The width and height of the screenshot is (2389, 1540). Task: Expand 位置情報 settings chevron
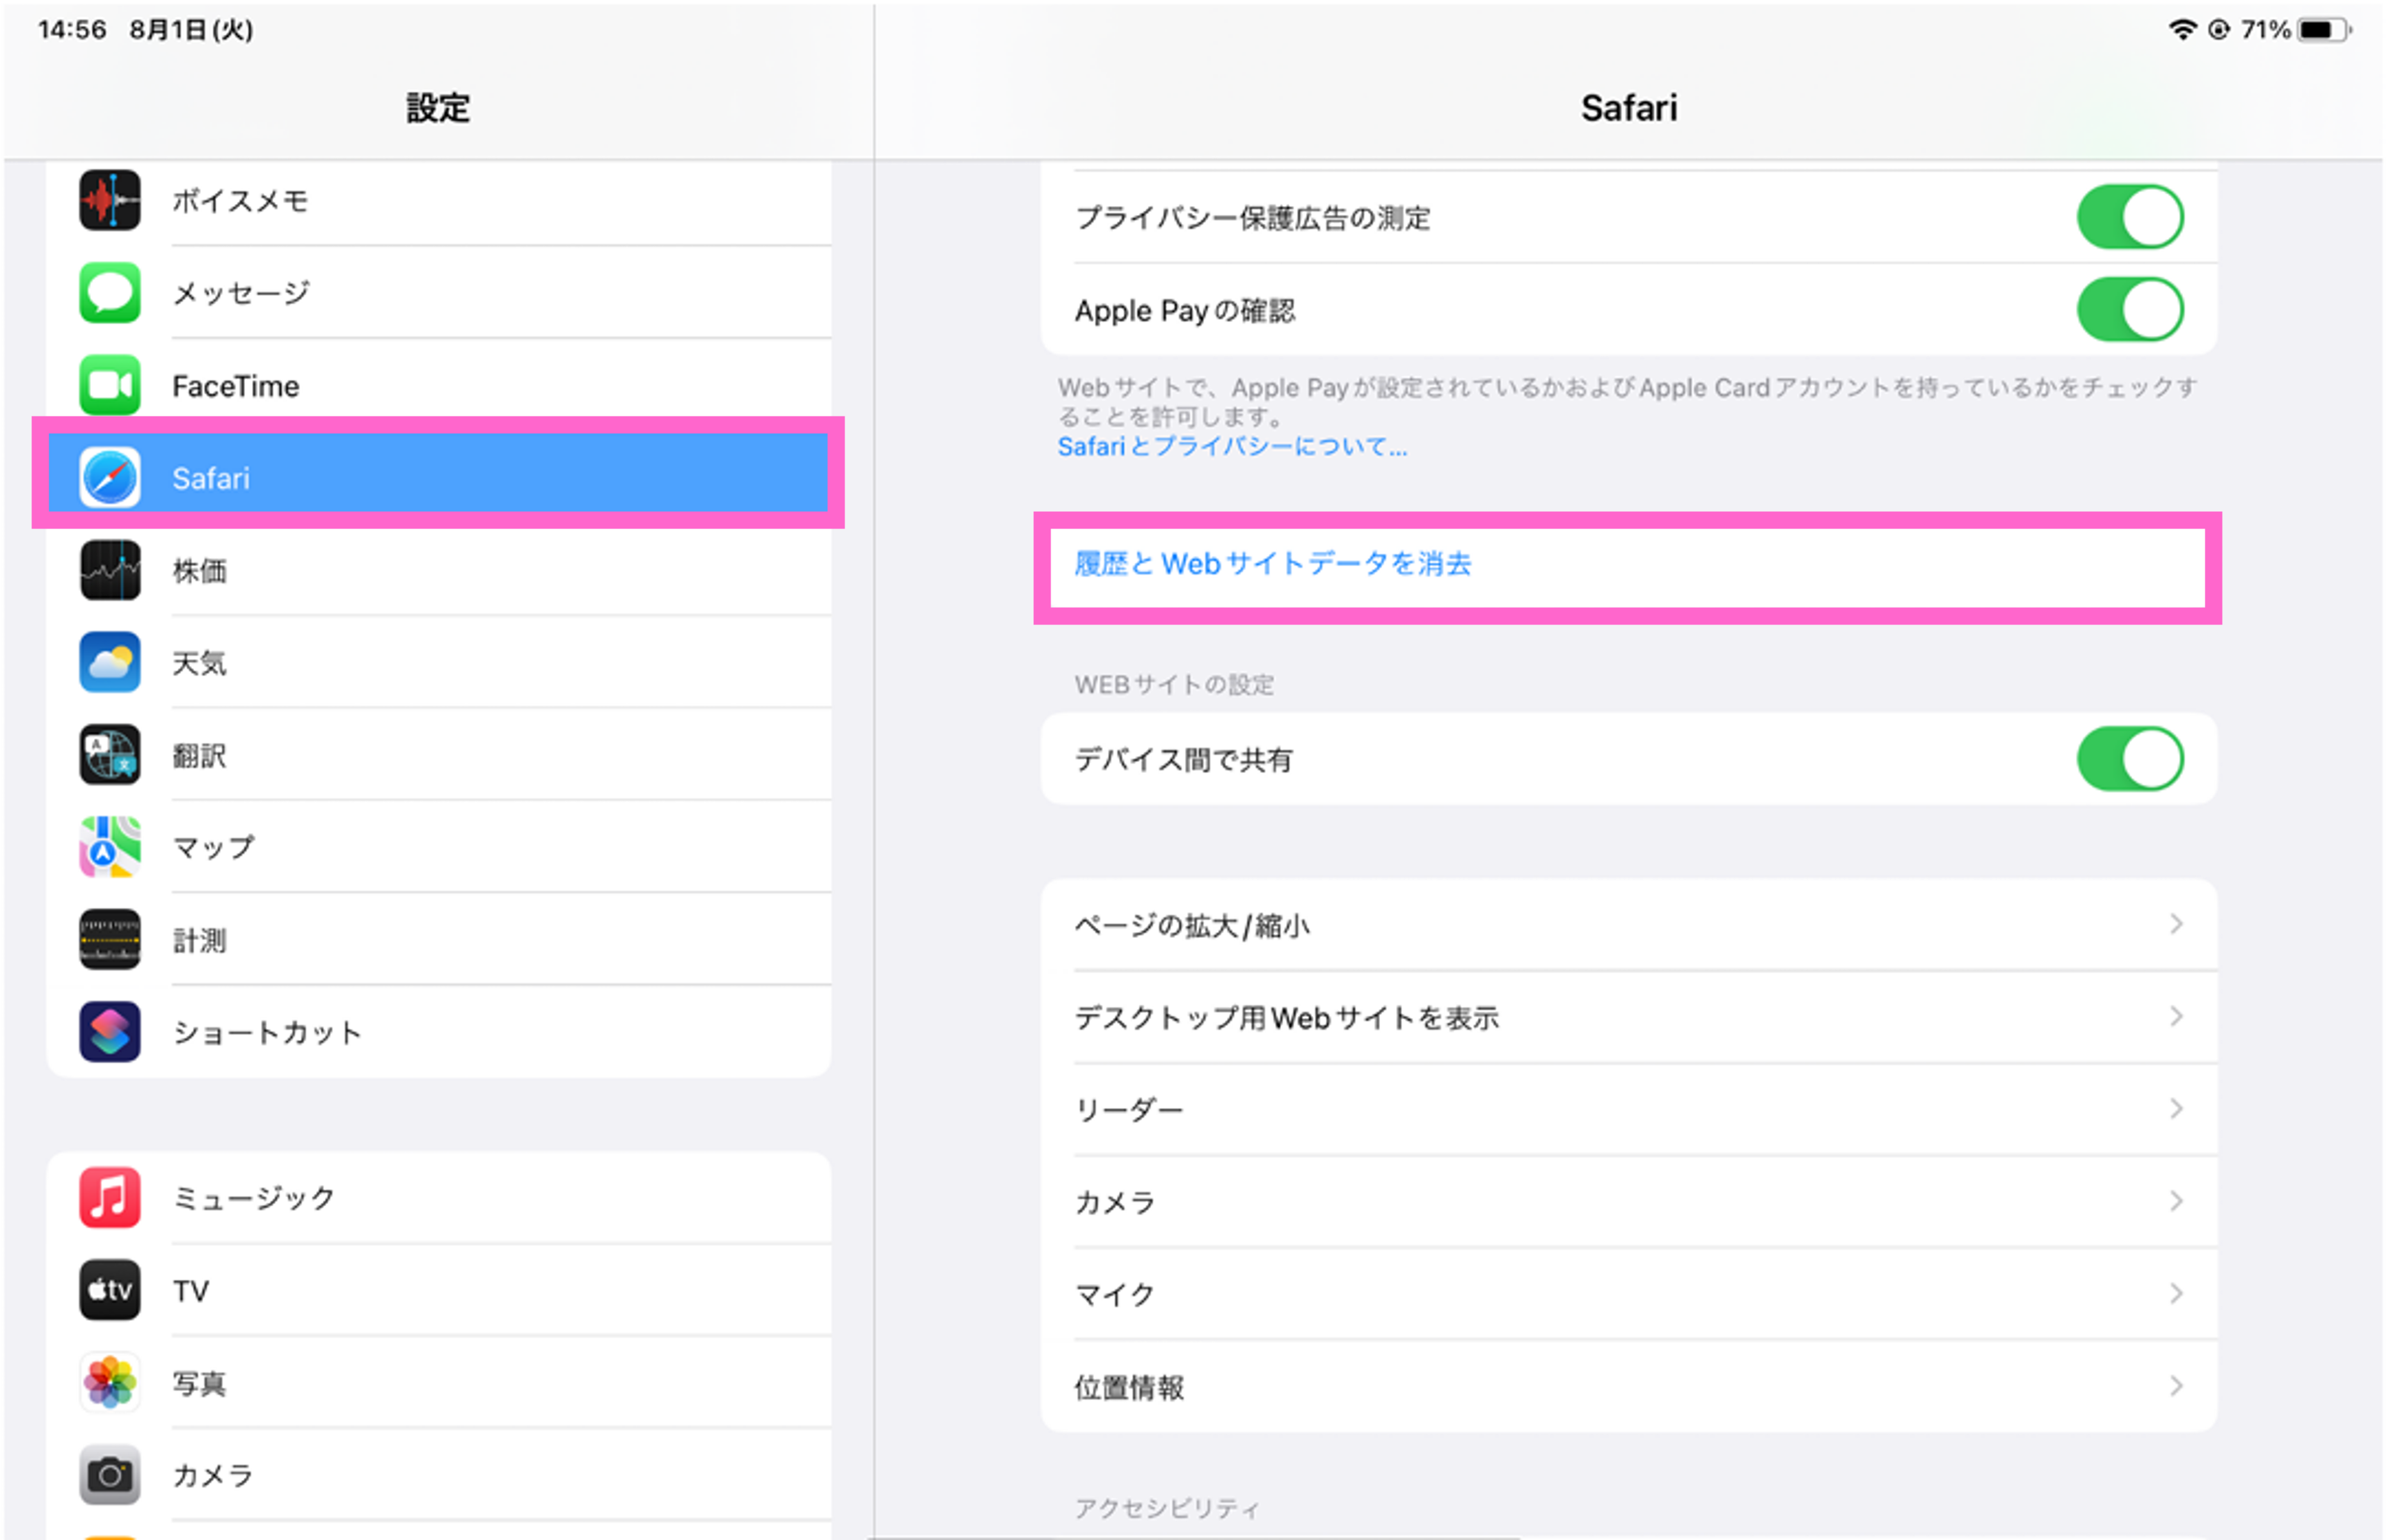pos(2175,1386)
